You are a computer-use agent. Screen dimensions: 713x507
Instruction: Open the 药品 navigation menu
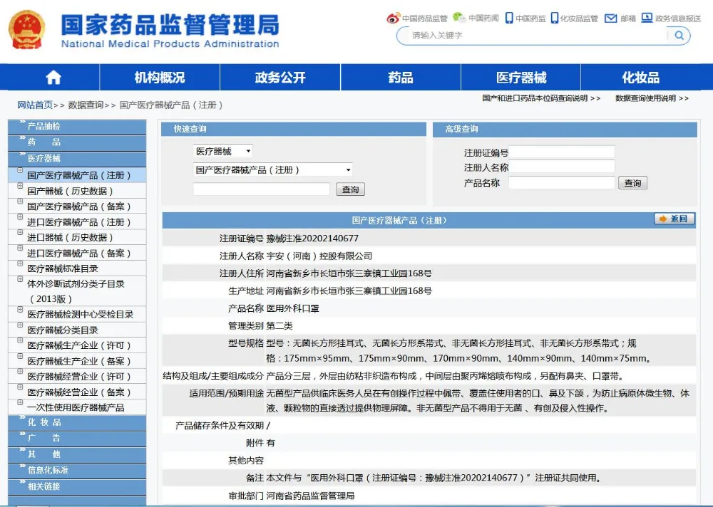401,77
